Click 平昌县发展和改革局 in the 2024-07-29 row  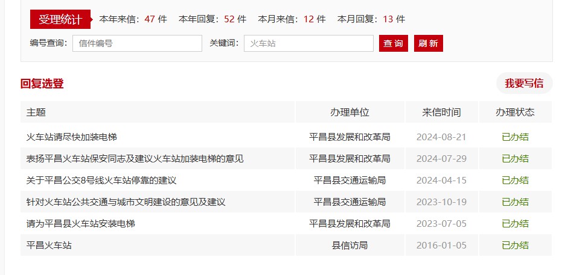tap(350, 159)
